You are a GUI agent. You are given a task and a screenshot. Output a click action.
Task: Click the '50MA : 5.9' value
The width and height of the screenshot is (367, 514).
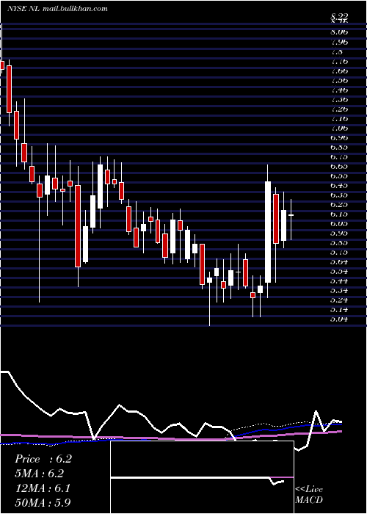click(43, 502)
